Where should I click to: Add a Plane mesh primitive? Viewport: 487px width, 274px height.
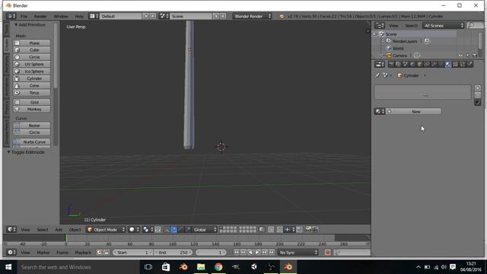pos(32,43)
